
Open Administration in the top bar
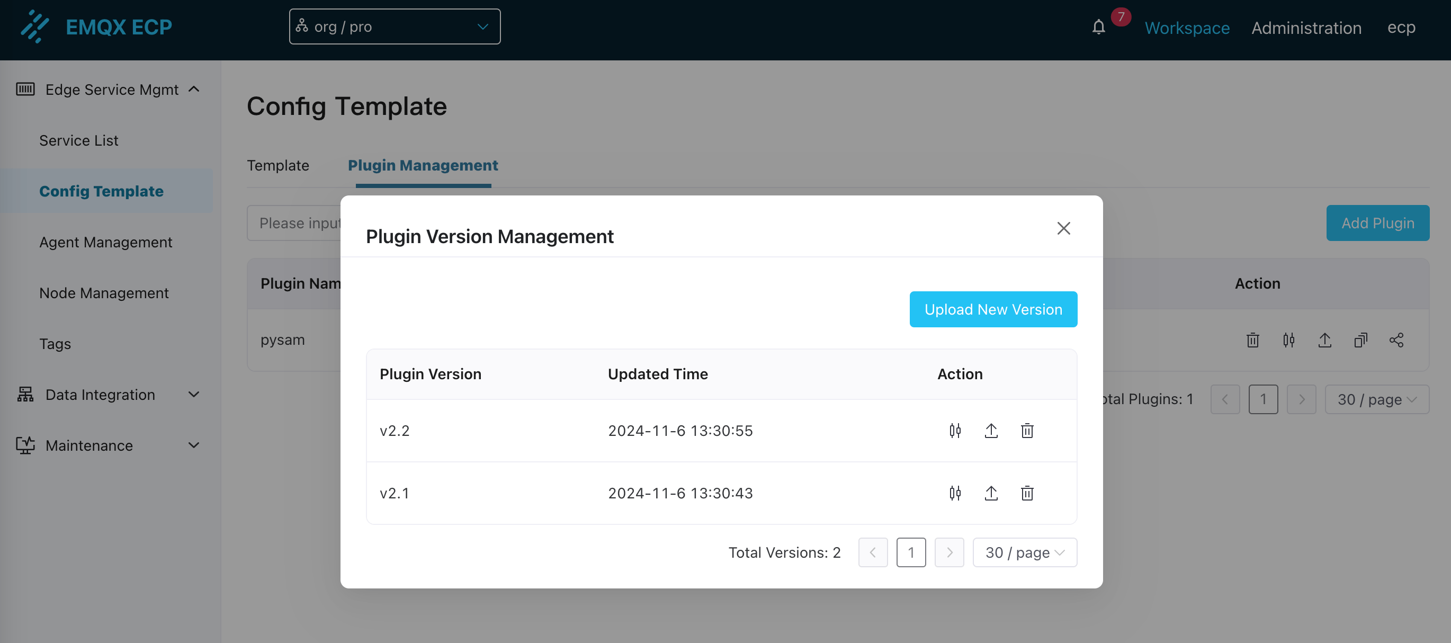(x=1306, y=27)
